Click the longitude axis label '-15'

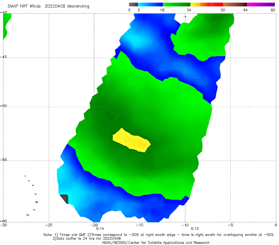[x=139, y=225]
